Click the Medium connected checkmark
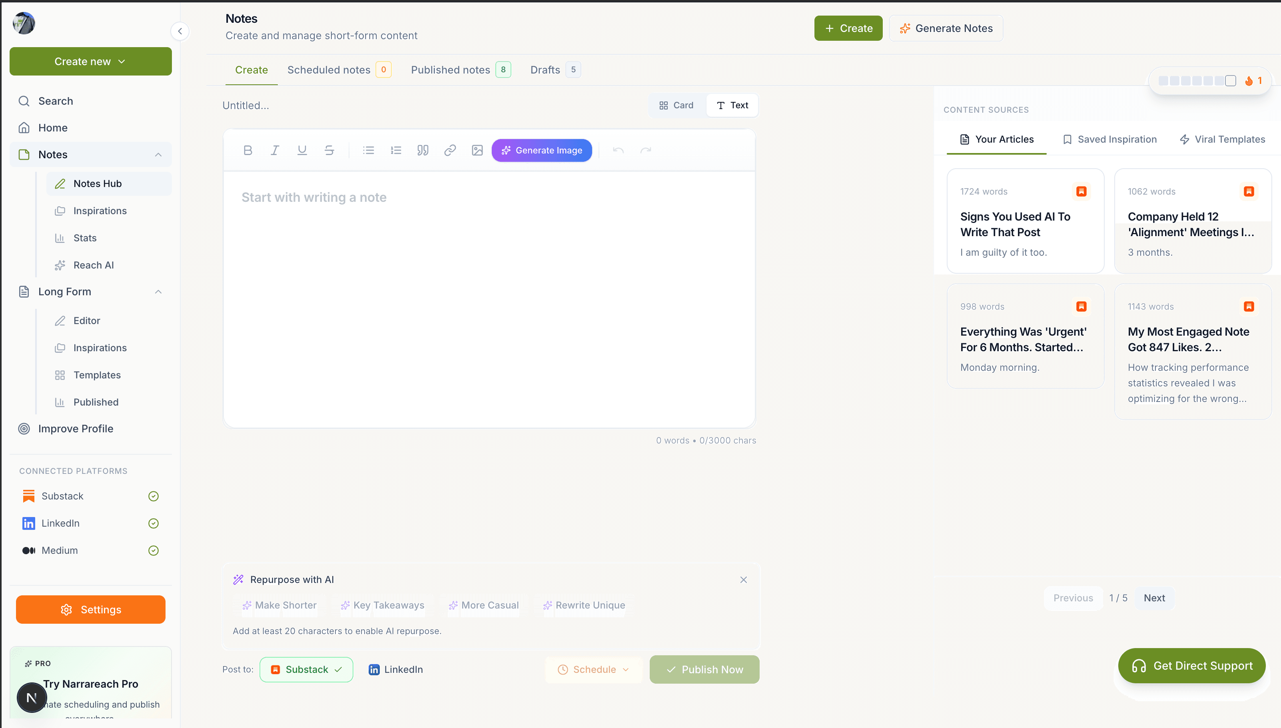The width and height of the screenshot is (1281, 728). point(154,551)
